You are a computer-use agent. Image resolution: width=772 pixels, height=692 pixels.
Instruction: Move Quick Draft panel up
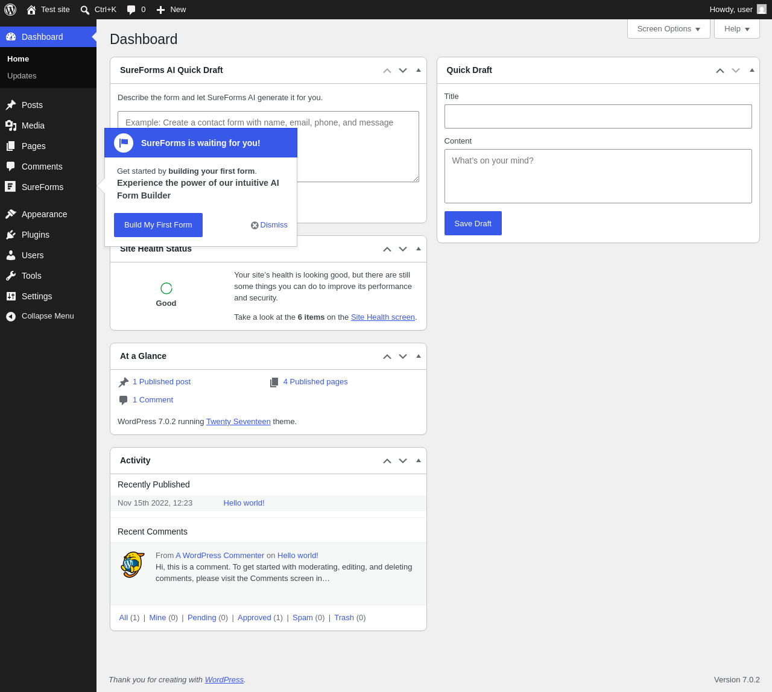(x=720, y=71)
